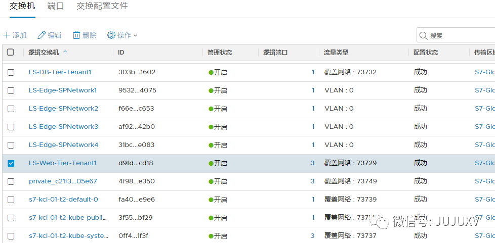Click the actions (操作) gear icon
Image resolution: width=495 pixels, height=243 pixels.
(x=111, y=35)
